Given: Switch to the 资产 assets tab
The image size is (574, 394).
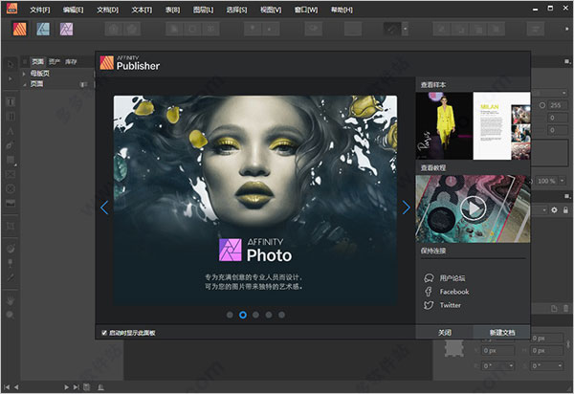Looking at the screenshot, I should pos(55,61).
